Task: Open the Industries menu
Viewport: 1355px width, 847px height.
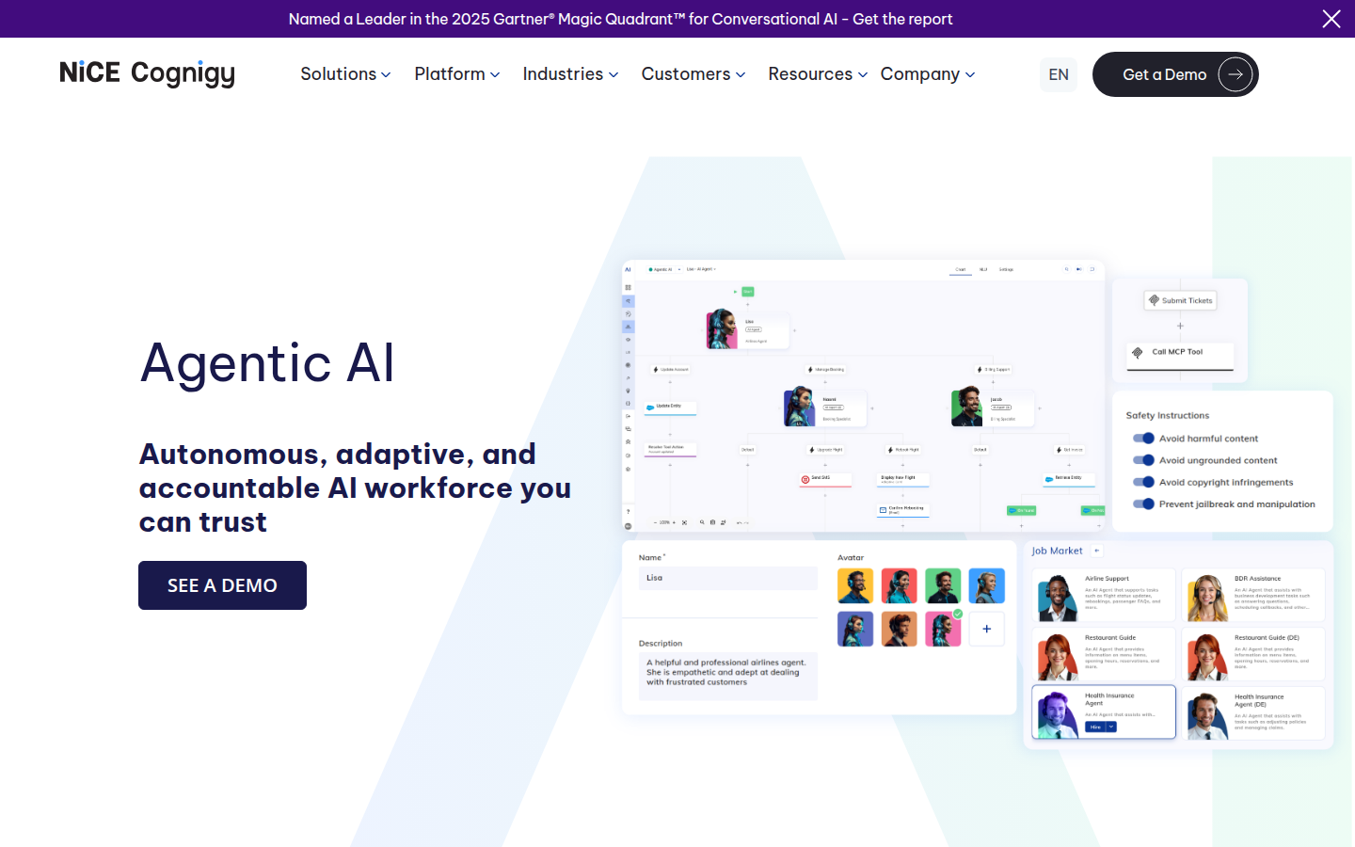Action: [570, 74]
